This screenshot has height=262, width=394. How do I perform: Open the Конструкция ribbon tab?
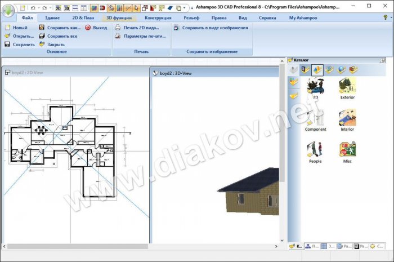pos(158,18)
